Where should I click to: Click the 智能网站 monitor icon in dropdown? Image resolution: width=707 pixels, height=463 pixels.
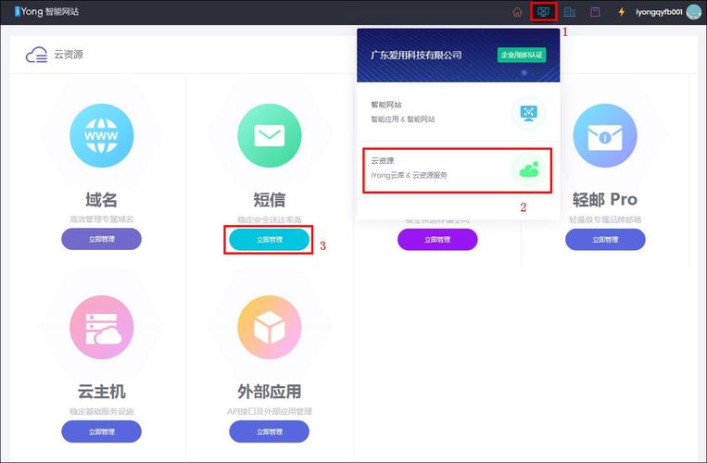tap(528, 113)
